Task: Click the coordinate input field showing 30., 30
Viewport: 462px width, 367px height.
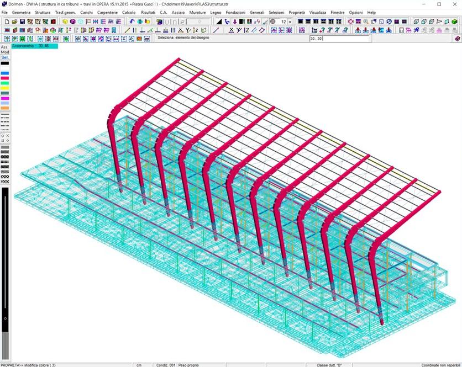Action: point(338,39)
